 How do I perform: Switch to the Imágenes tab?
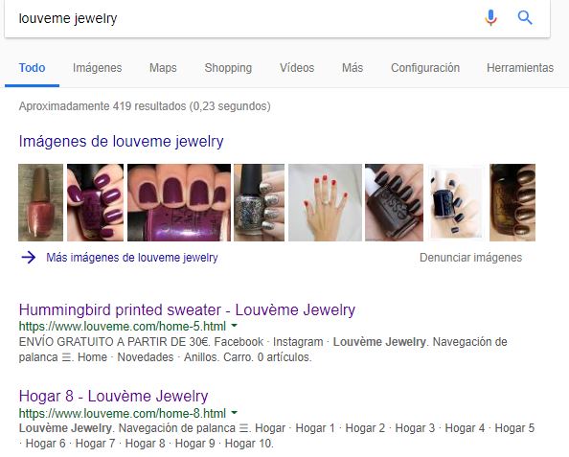98,68
